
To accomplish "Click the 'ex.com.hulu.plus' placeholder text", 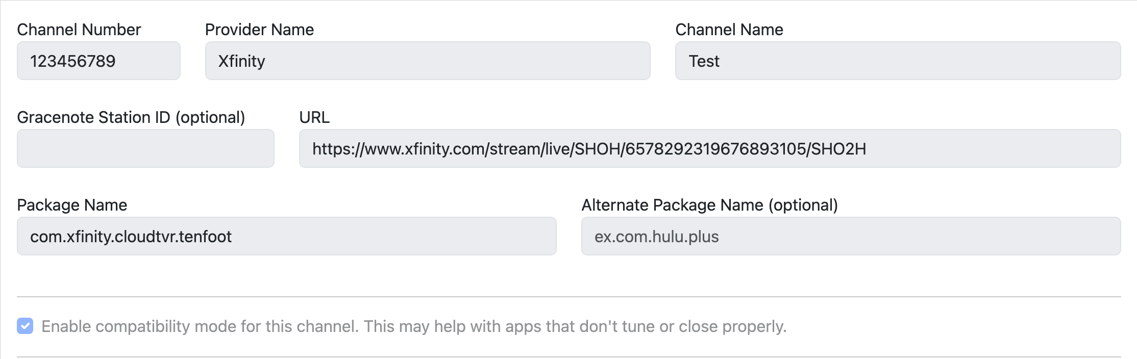I will [x=656, y=237].
